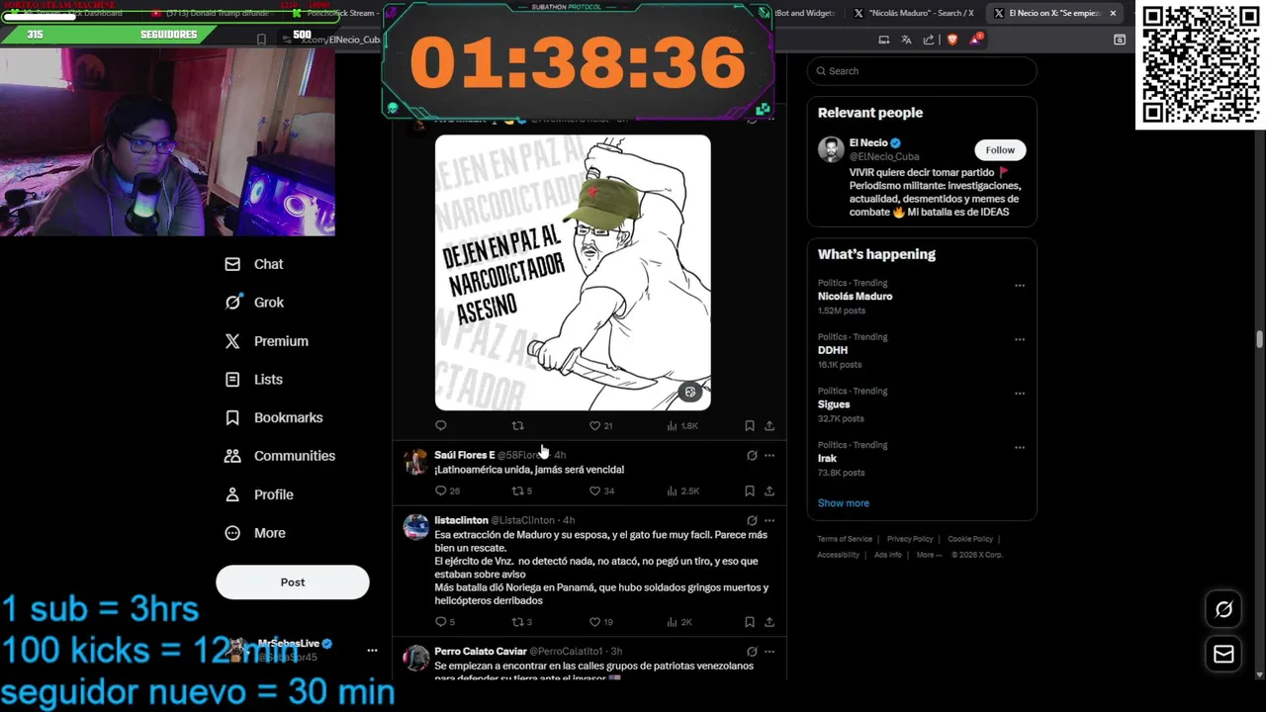
Task: View analytics 2K on listaclinton post
Action: coord(679,622)
